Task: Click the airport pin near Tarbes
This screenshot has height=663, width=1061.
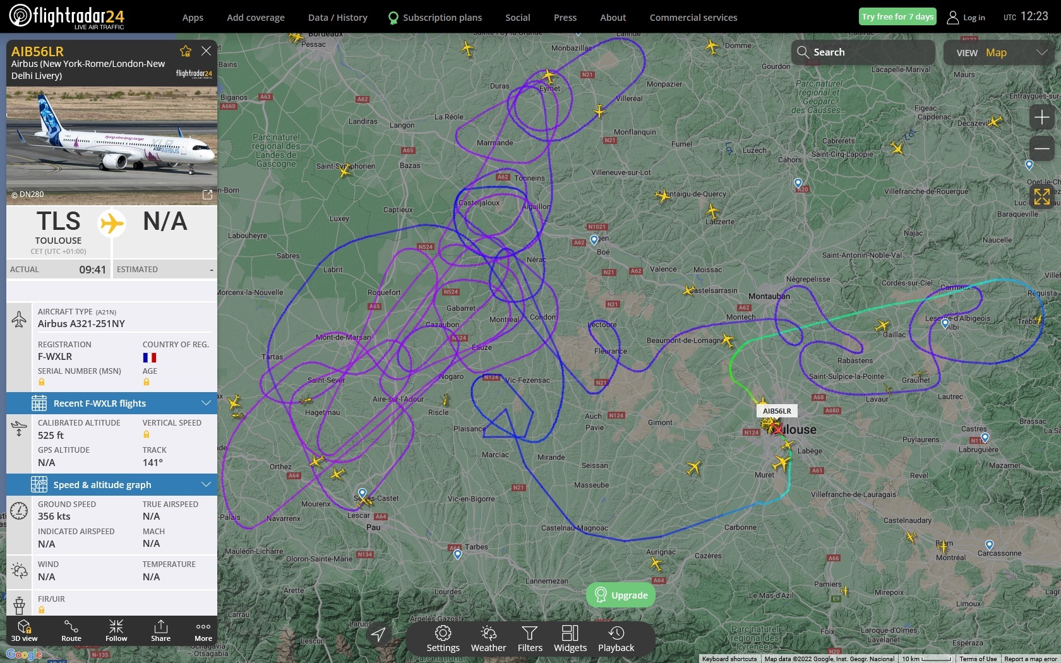Action: tap(457, 554)
